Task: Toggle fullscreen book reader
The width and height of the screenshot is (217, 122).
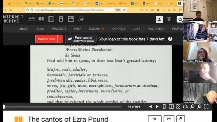Action: (206, 106)
